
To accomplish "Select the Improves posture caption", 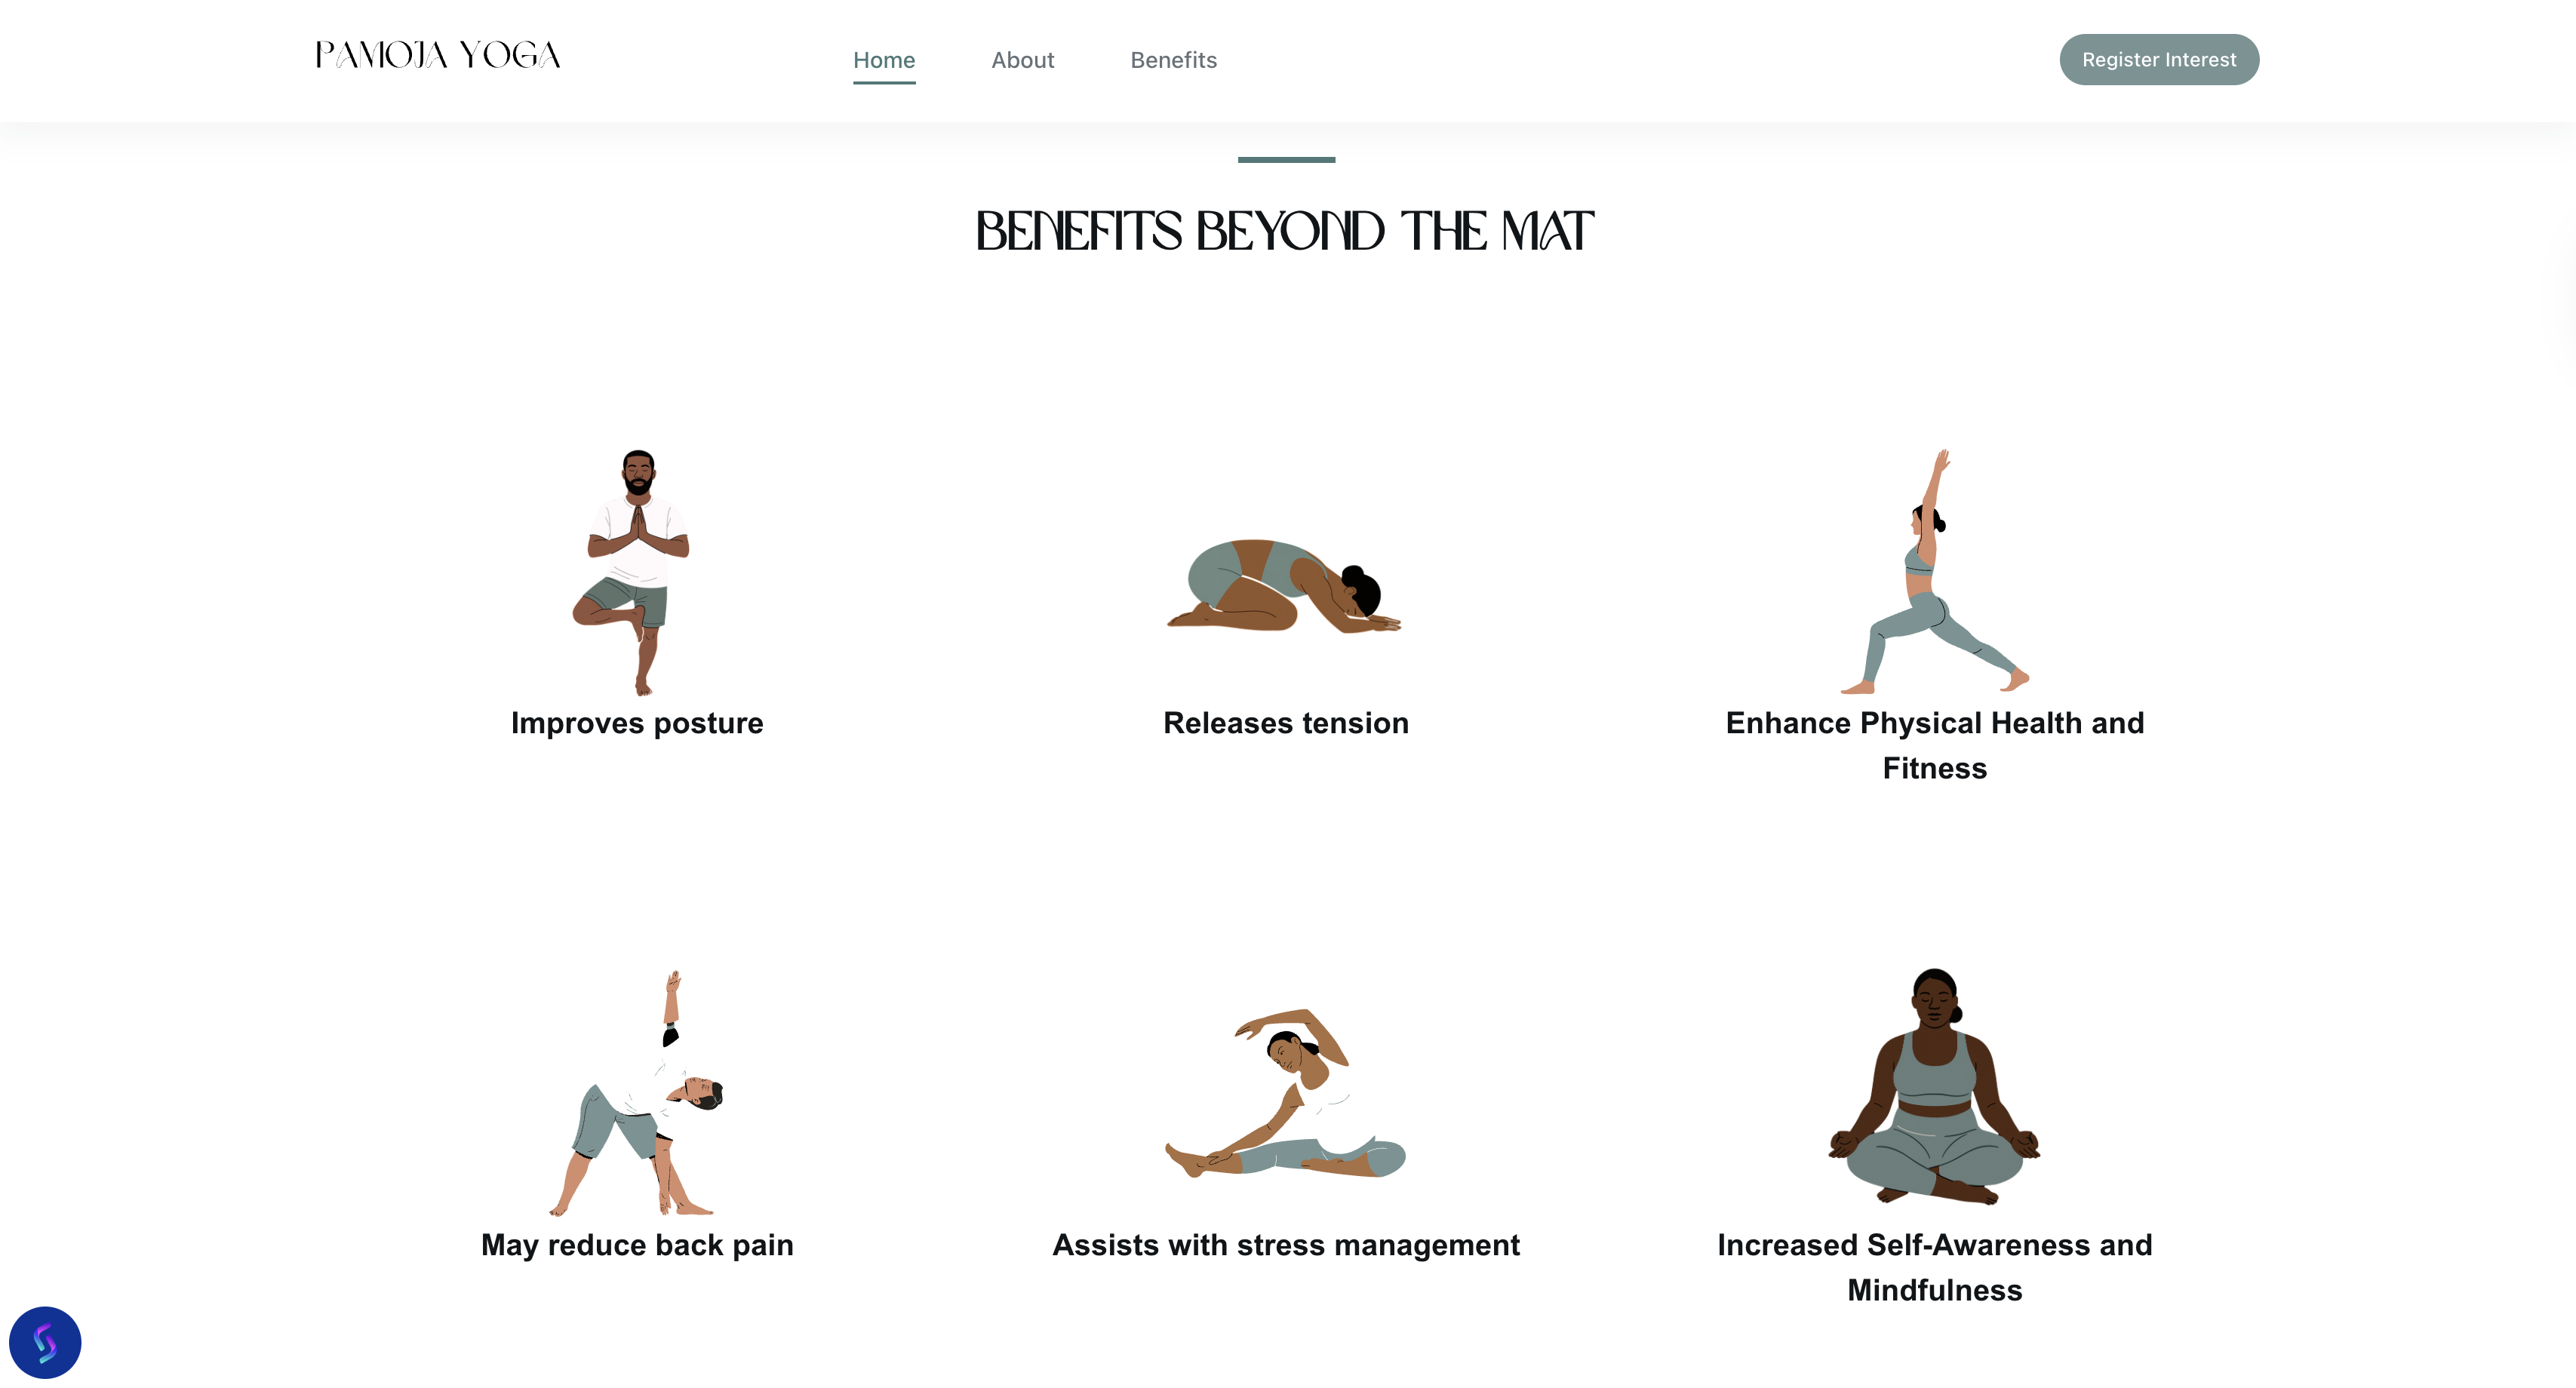I will pos(637,723).
